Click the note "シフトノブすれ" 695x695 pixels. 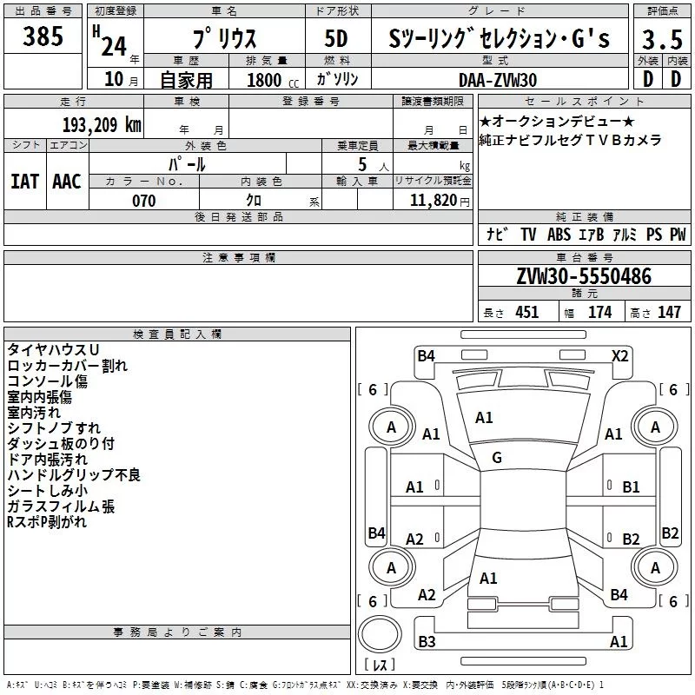[54, 428]
